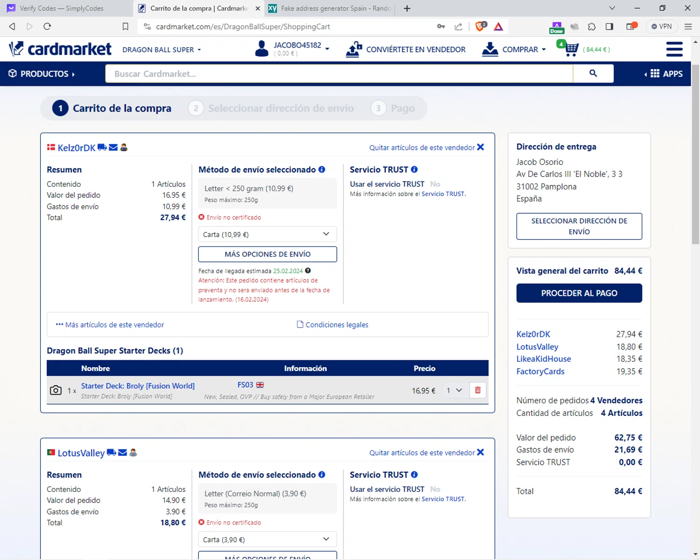Open the Carta (3,90 €) shipping dropdown

coord(267,539)
